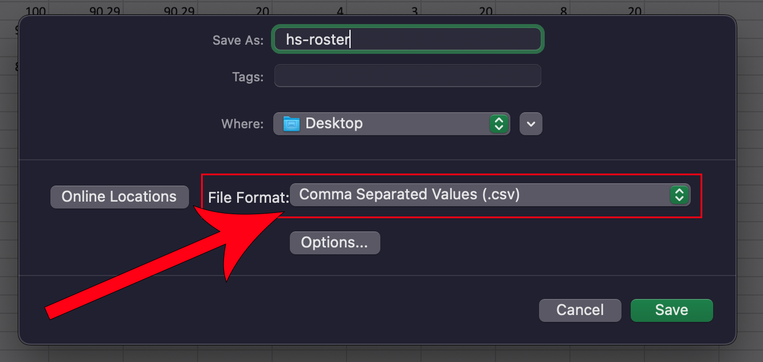The height and width of the screenshot is (362, 763).
Task: Click the Desktop label in the Where selector
Action: (334, 123)
